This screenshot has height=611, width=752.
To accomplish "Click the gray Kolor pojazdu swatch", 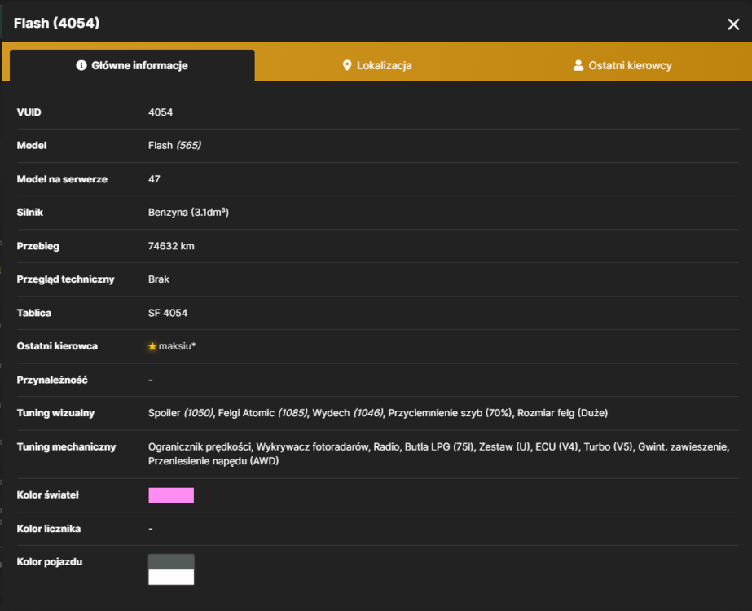I will (x=171, y=561).
